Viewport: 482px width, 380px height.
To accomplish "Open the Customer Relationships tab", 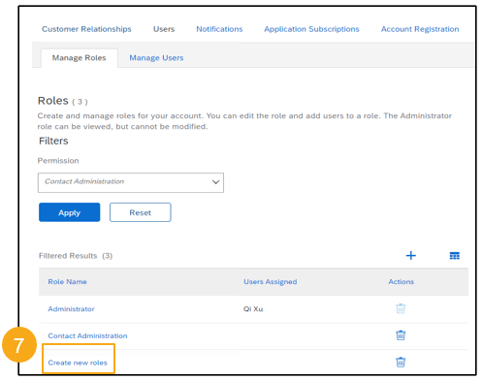I will coord(86,29).
